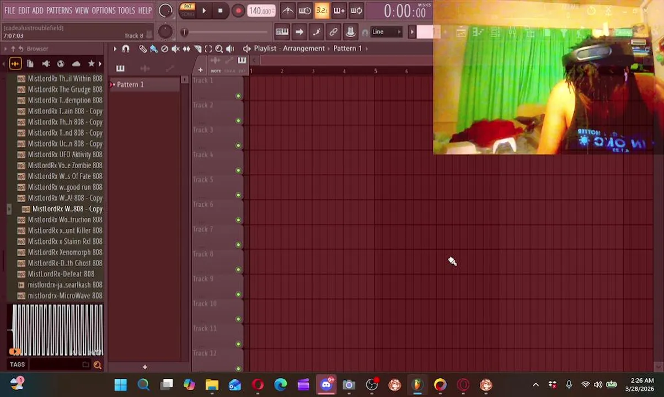Viewport: 664px width, 397px height.
Task: Open the browser Files tab icon
Action: pyautogui.click(x=30, y=64)
